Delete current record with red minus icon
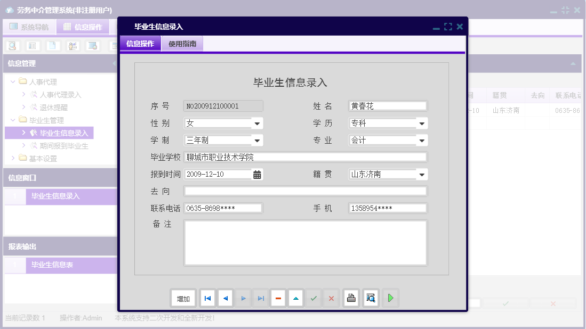Screen dimensions: 586x329 point(278,298)
